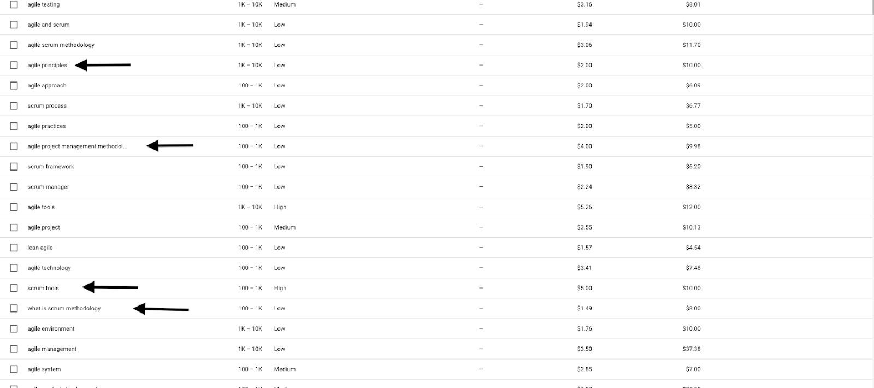Check the scrum framework row box

(x=14, y=167)
